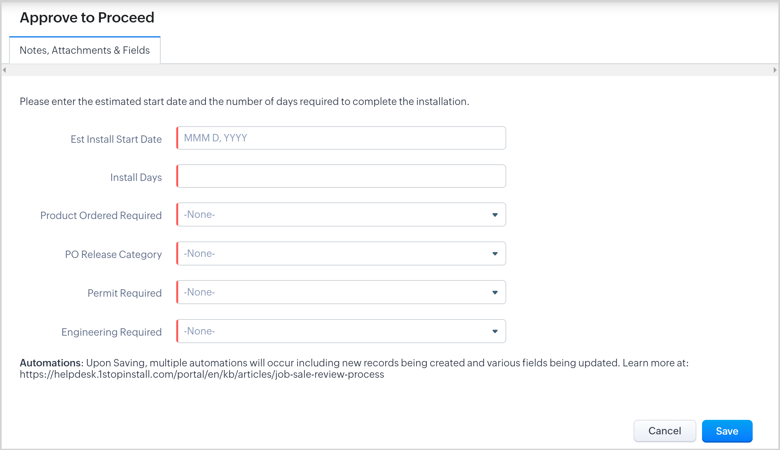Click the right scroll arrow
Viewport: 780px width, 450px height.
(775, 70)
